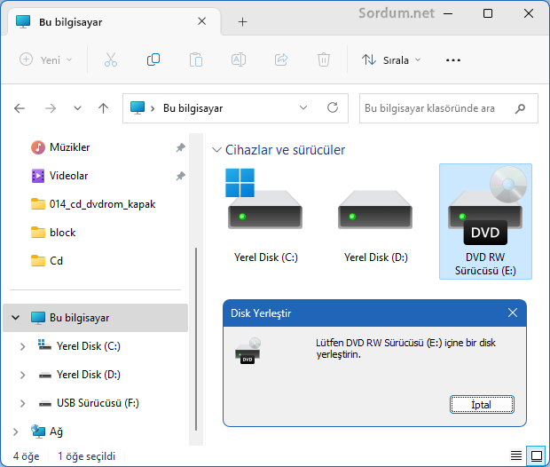Switch to details list view icon
This screenshot has height=467, width=550.
(516, 455)
